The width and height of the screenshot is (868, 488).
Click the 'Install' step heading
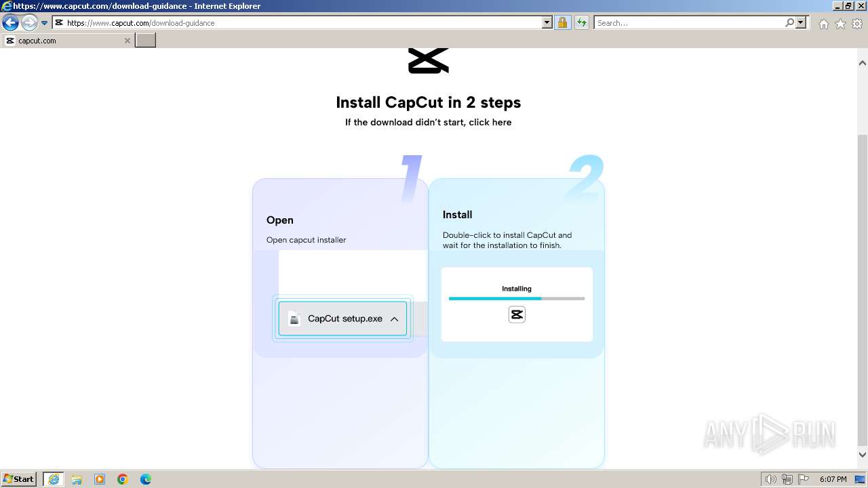457,214
